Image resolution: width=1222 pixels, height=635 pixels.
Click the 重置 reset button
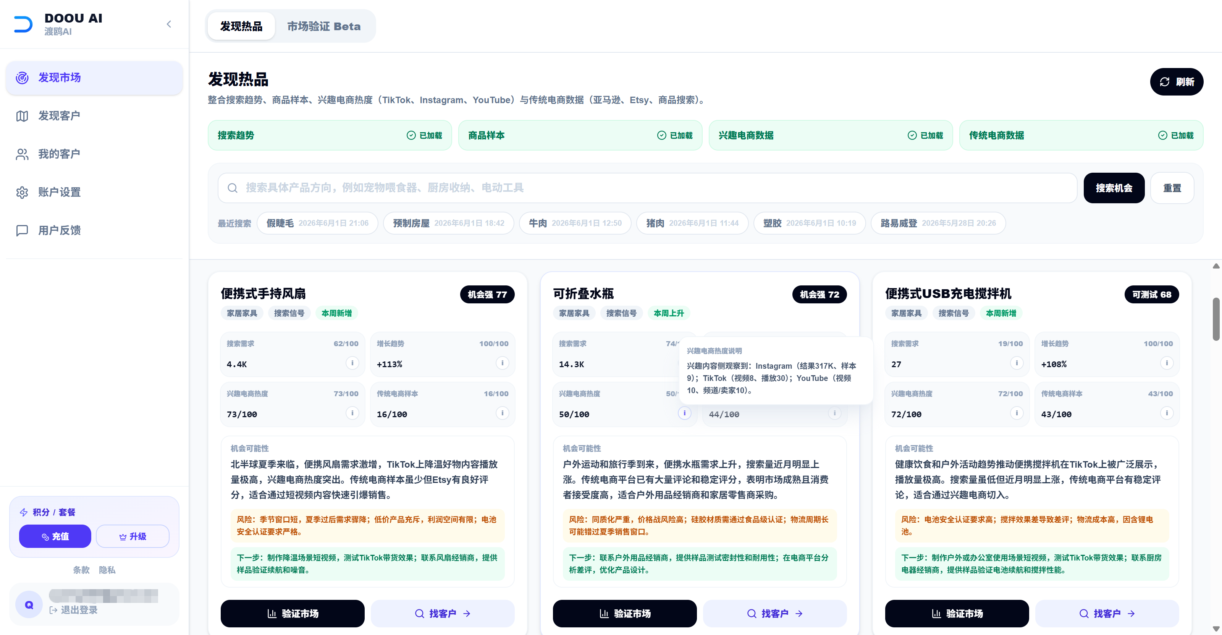coord(1172,188)
